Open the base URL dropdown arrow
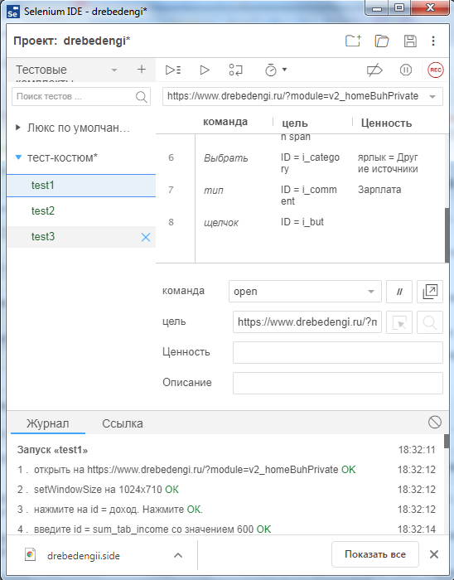The height and width of the screenshot is (580, 454). pyautogui.click(x=432, y=97)
